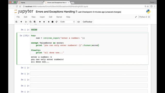Image resolution: width=165 pixels, height=93 pixels.
Task: Click the browser extension square icon
Action: pos(151,6)
